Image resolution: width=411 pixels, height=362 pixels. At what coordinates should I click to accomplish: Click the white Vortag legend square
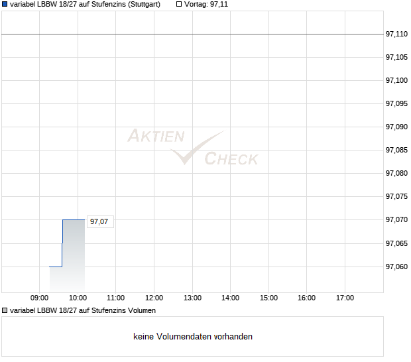pos(179,4)
